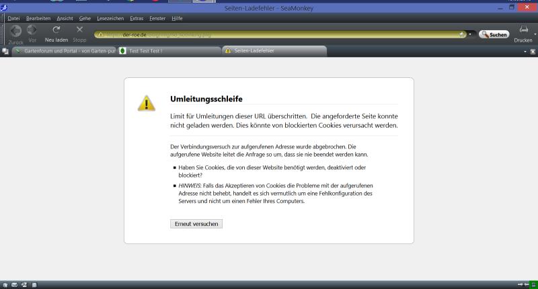The height and width of the screenshot is (289, 538).
Task: Open the Drucken print options dropdown arrow
Action: [x=535, y=34]
